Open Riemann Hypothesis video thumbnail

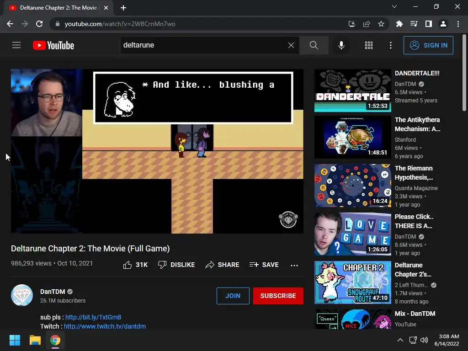[352, 186]
